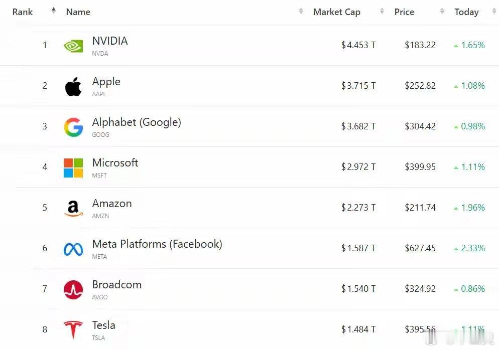The height and width of the screenshot is (350, 499).
Task: Click the Meta Platforms logo icon
Action: [x=73, y=249]
